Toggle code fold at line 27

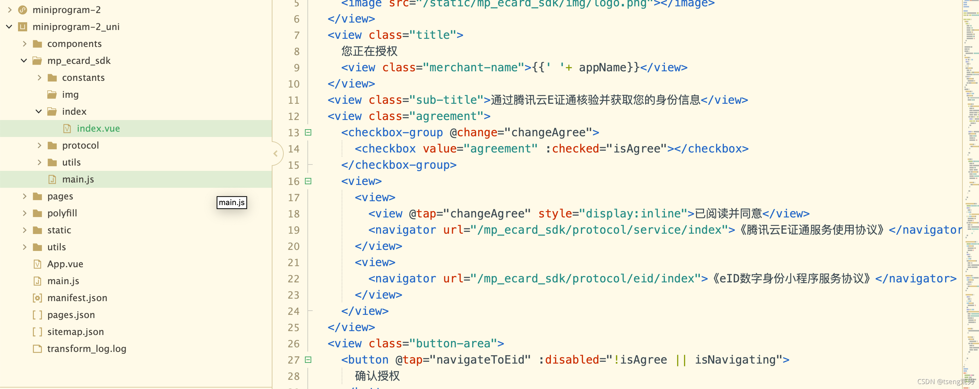click(308, 360)
